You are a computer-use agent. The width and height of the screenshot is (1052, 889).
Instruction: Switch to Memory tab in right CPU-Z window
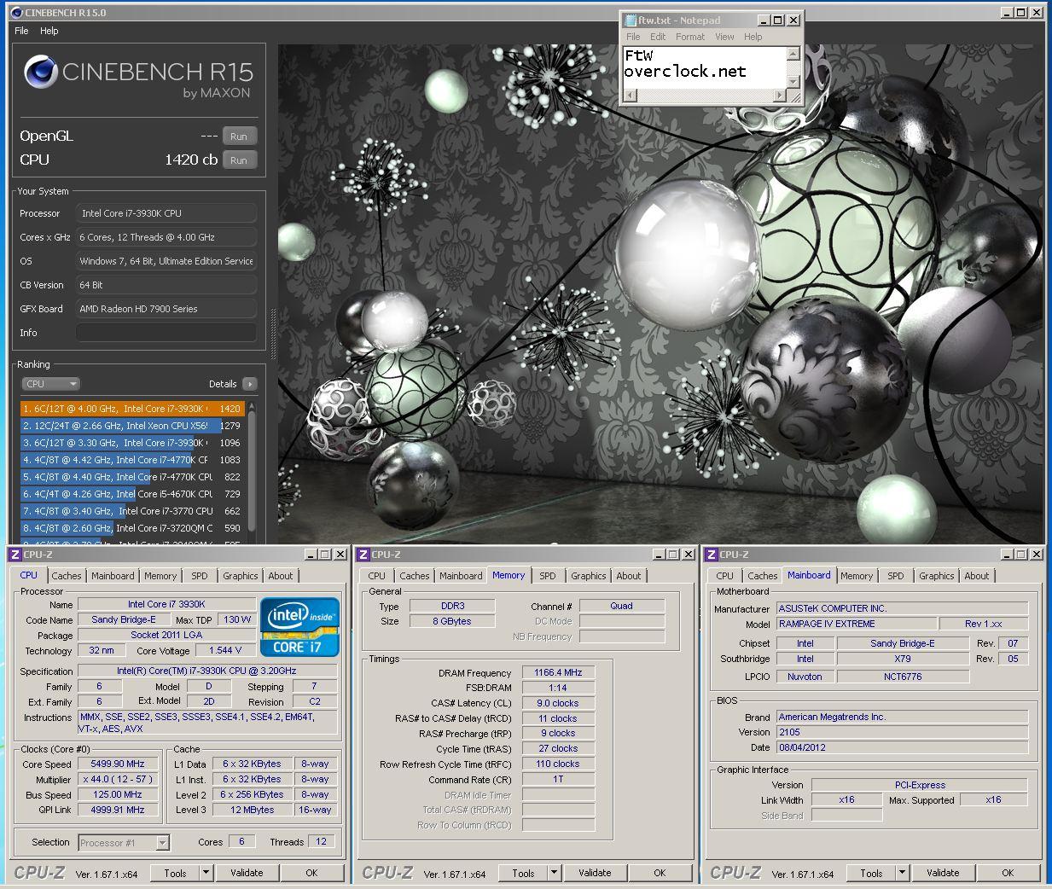[x=857, y=576]
